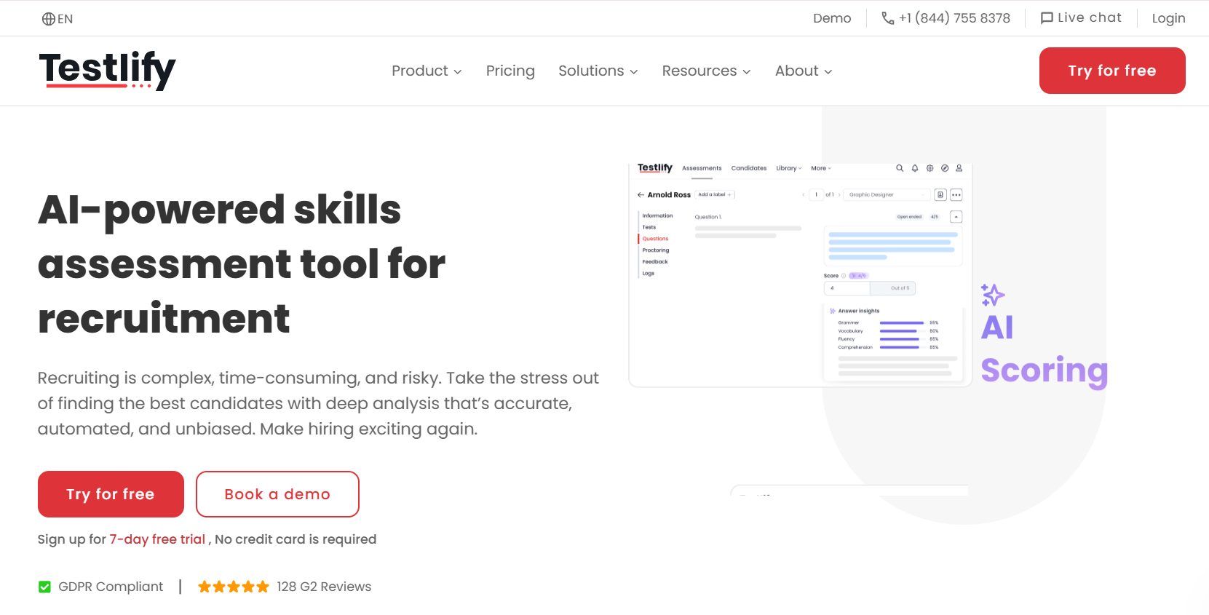Select the Candidates tab in the mockup
1209x615 pixels.
(749, 168)
